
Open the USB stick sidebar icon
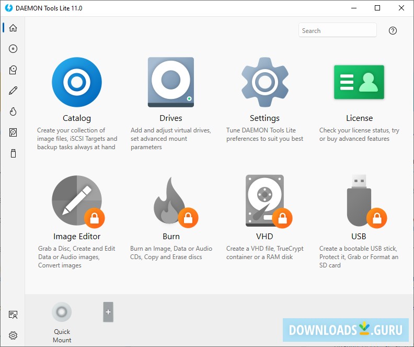point(13,153)
